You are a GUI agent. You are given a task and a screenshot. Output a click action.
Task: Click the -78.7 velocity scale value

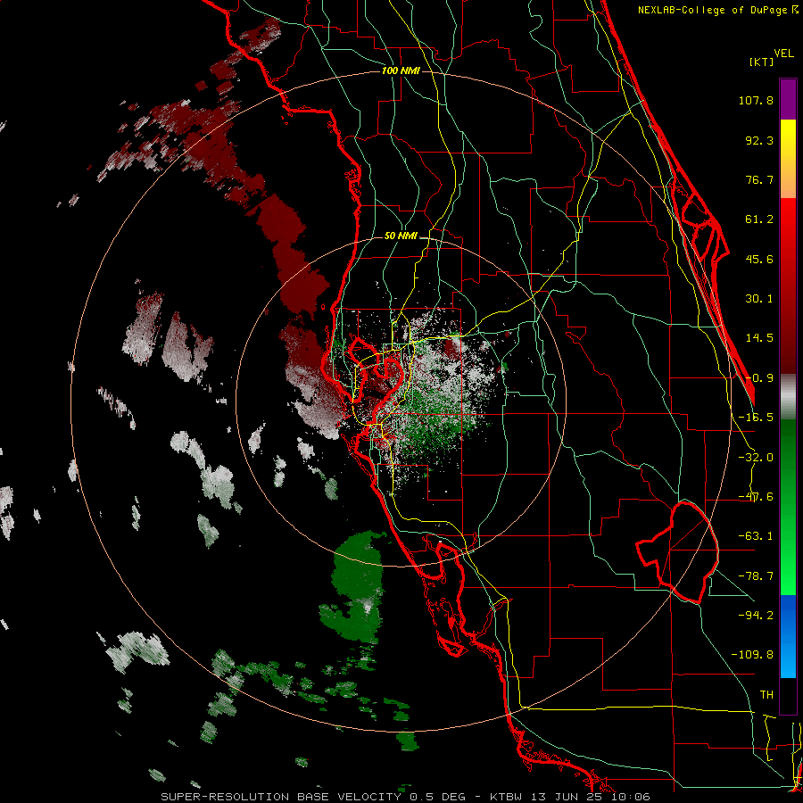tap(756, 576)
